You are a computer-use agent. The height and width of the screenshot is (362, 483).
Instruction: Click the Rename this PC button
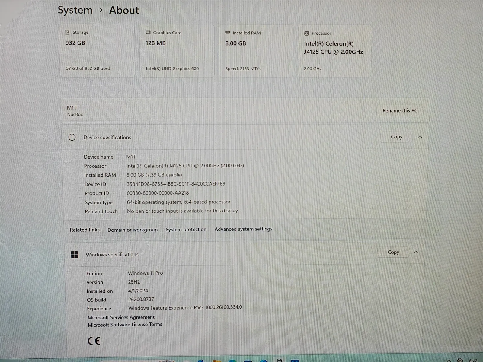click(x=400, y=110)
